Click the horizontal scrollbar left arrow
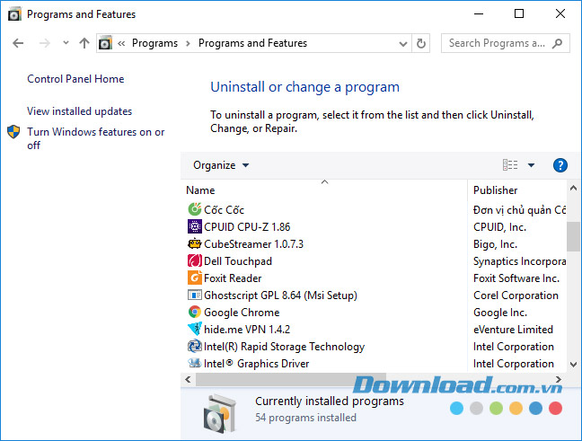Image resolution: width=582 pixels, height=441 pixels. point(189,379)
